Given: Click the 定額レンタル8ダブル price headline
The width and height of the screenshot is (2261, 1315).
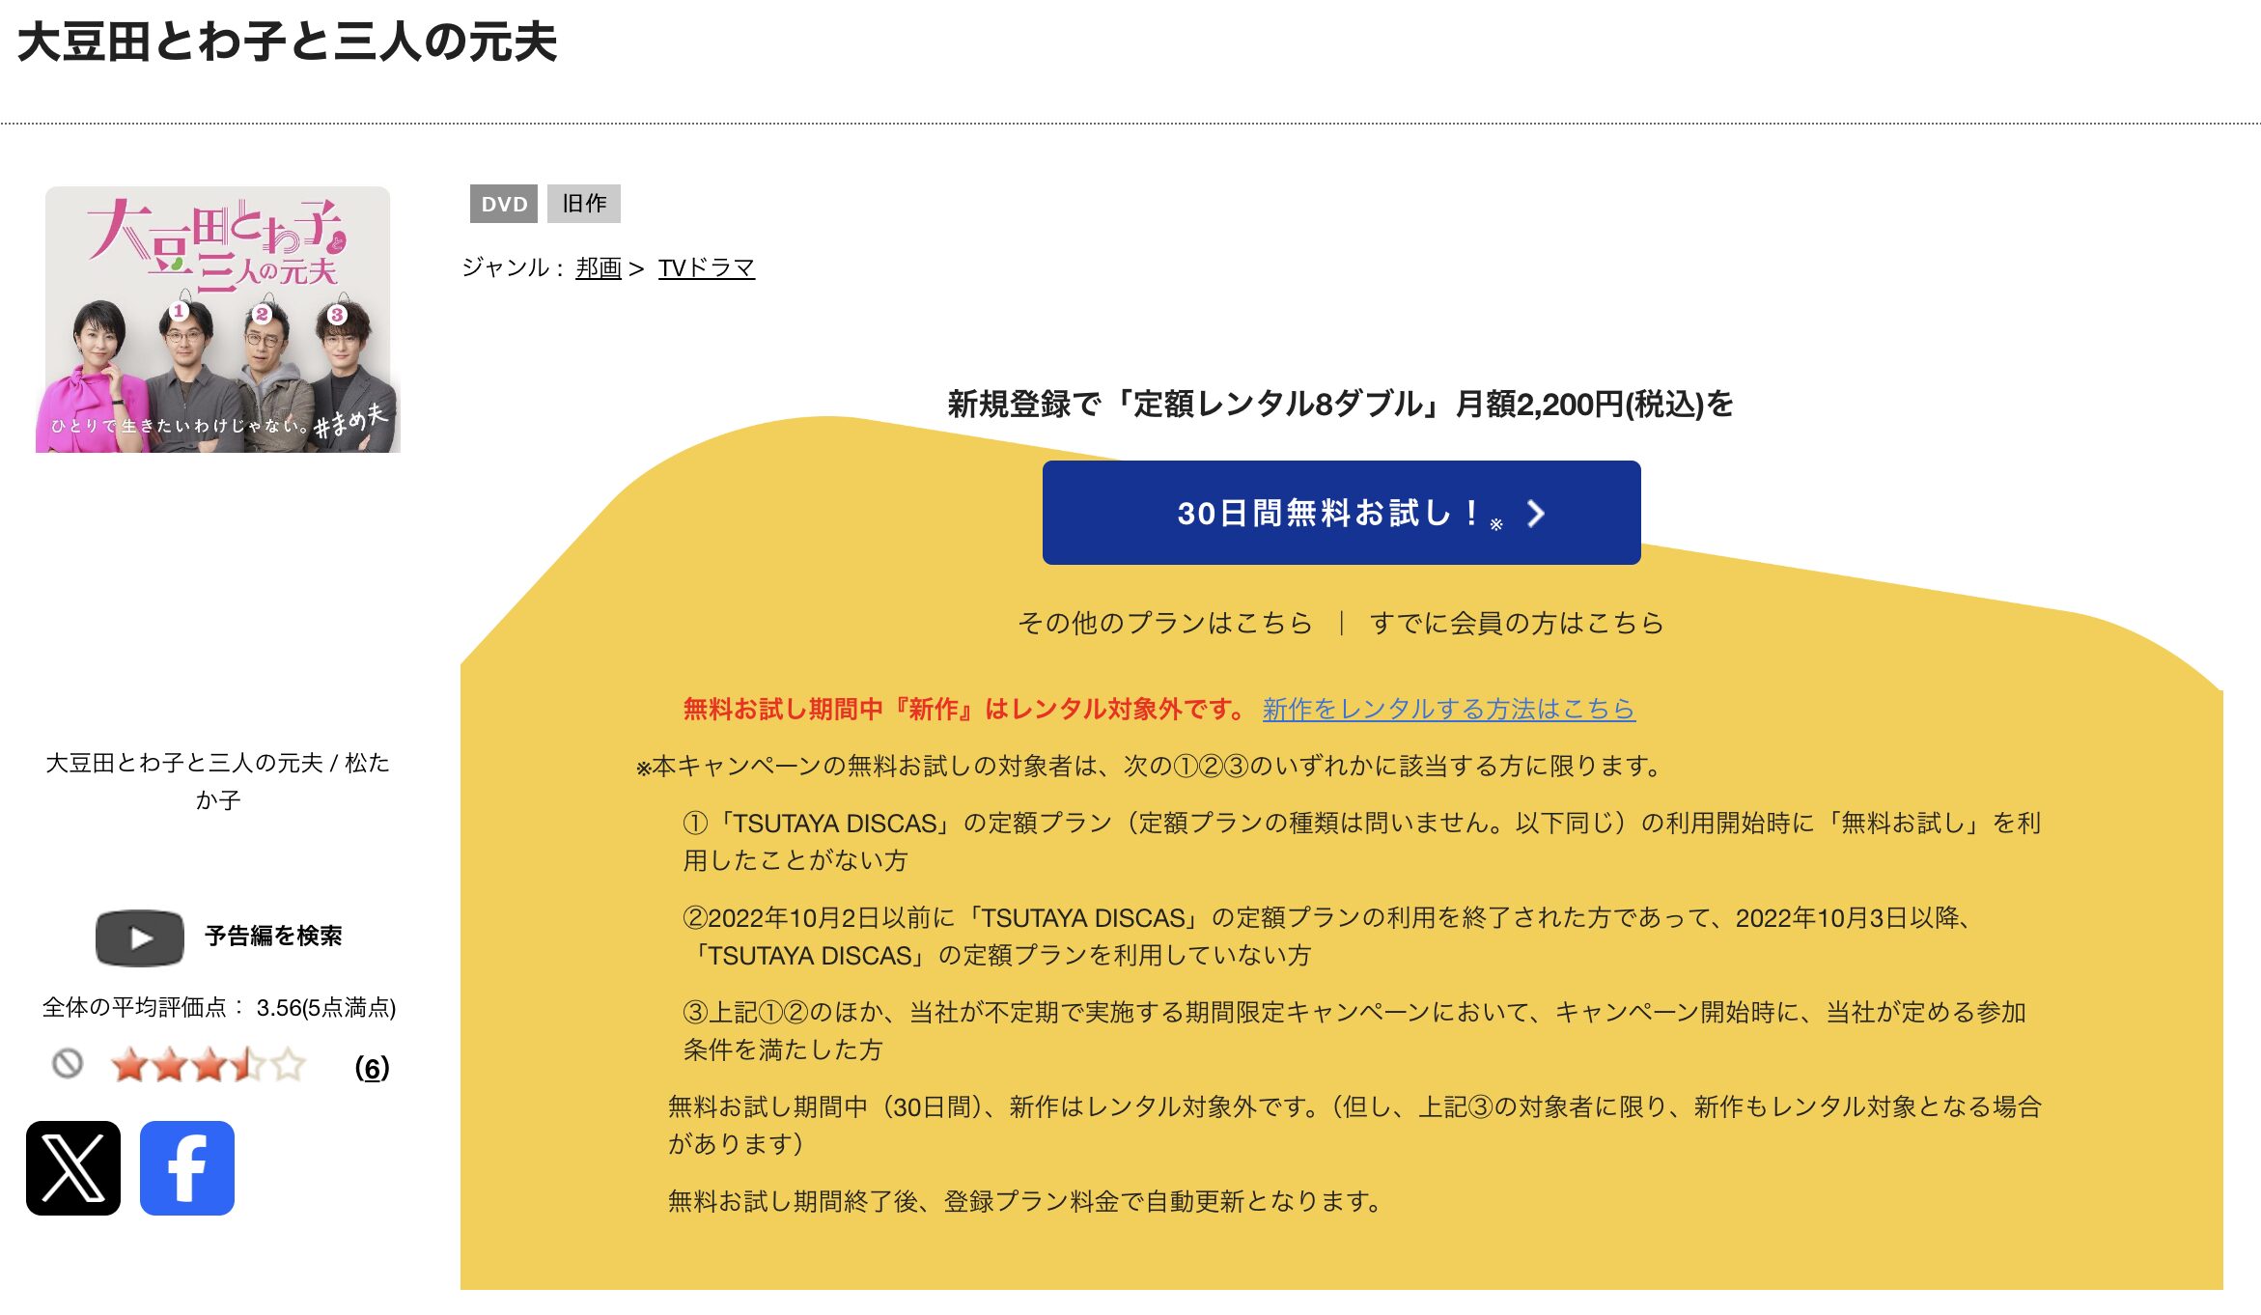Looking at the screenshot, I should click(1341, 404).
